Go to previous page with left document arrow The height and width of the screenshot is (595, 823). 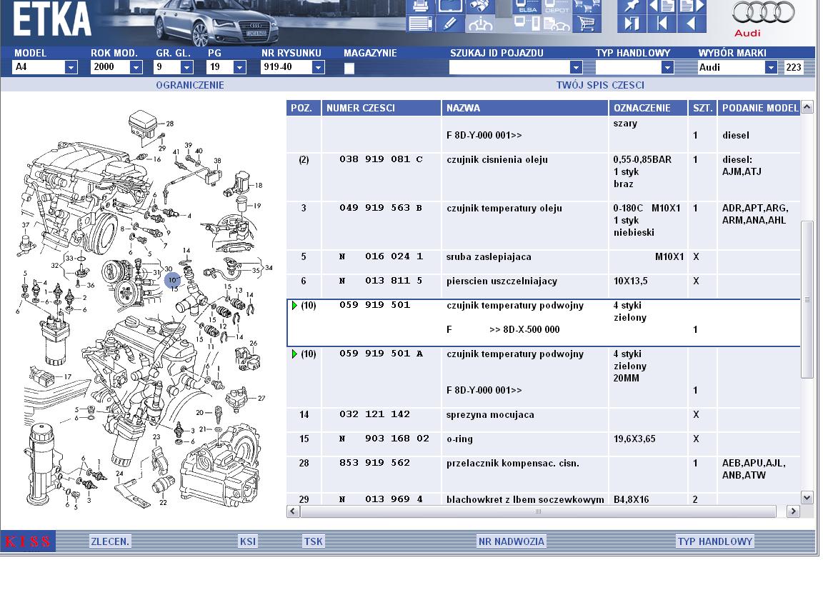coord(662,6)
